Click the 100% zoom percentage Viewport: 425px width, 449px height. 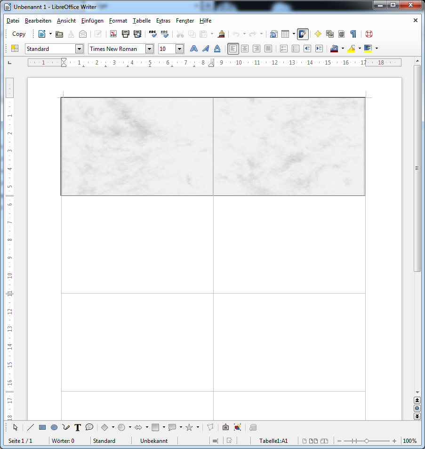point(409,441)
